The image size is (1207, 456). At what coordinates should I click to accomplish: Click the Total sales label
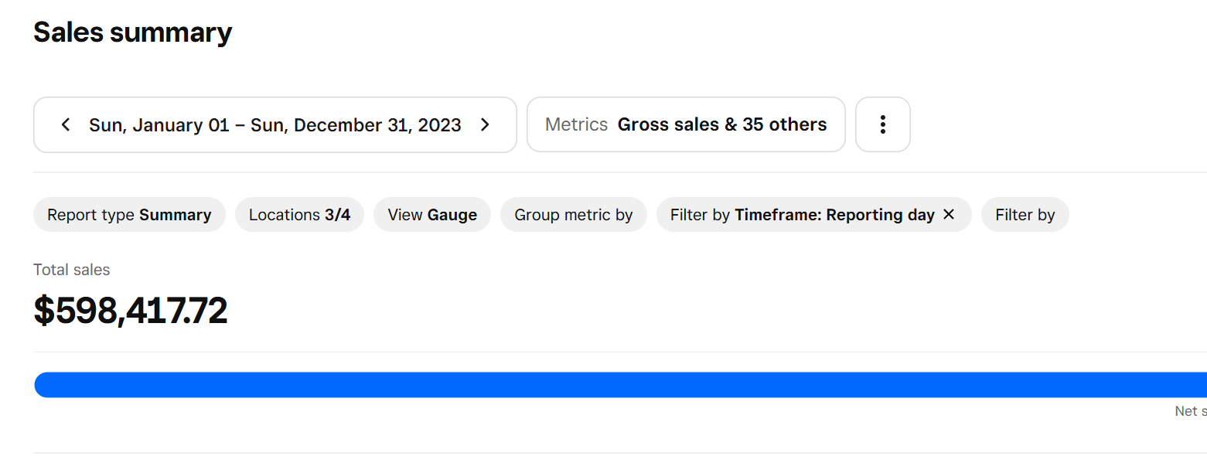click(x=71, y=270)
